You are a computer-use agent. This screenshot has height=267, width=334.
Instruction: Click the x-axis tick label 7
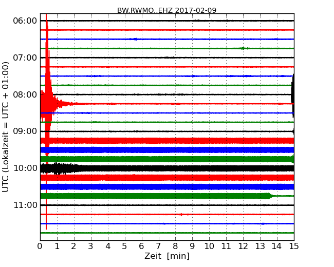158,246
